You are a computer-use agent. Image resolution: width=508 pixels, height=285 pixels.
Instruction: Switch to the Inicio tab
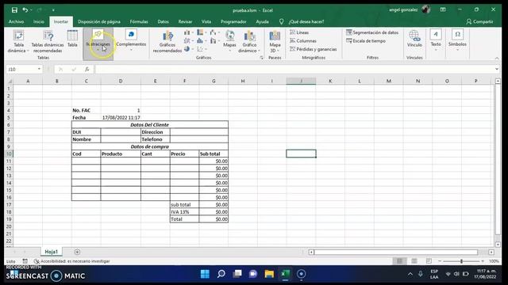click(x=39, y=21)
